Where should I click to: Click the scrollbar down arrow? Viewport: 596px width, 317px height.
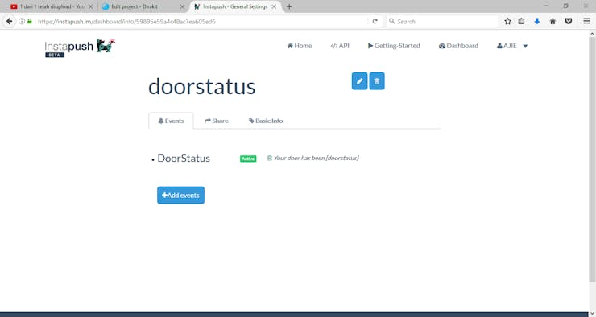tap(592, 314)
